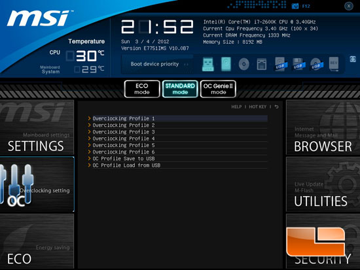
Task: Enable OC Genie II mode
Action: point(218,89)
